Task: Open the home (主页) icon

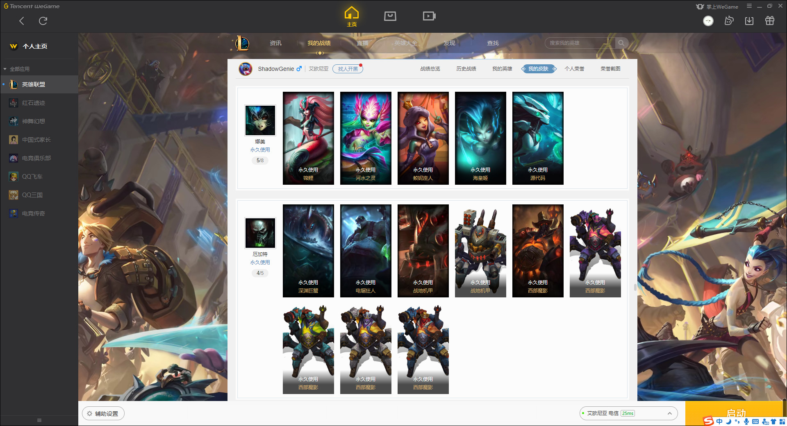Action: (x=352, y=17)
